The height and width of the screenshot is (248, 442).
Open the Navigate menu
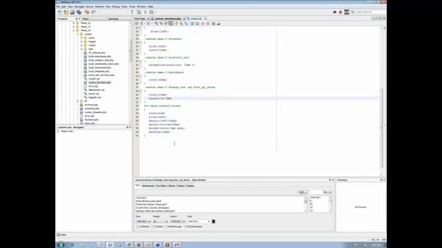(79, 6)
